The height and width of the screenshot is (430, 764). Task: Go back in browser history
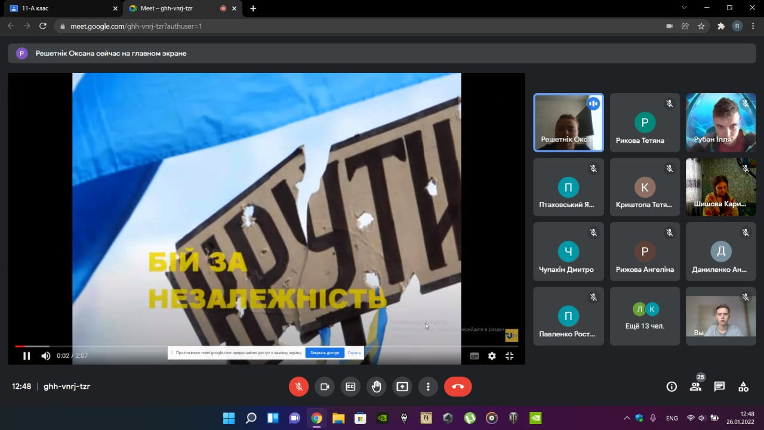click(x=11, y=26)
